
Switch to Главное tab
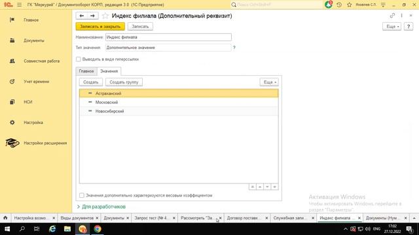86,71
